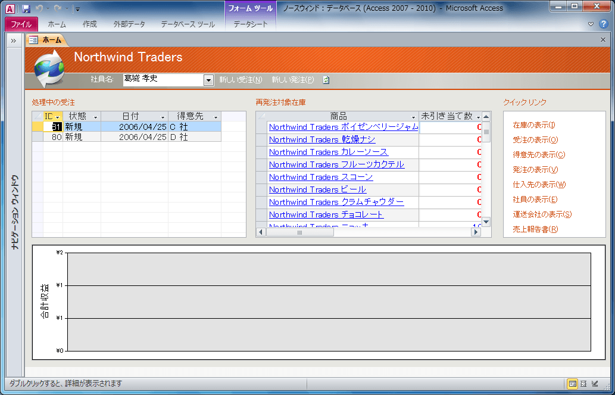Switch to Design View via status bar icon

[x=595, y=384]
